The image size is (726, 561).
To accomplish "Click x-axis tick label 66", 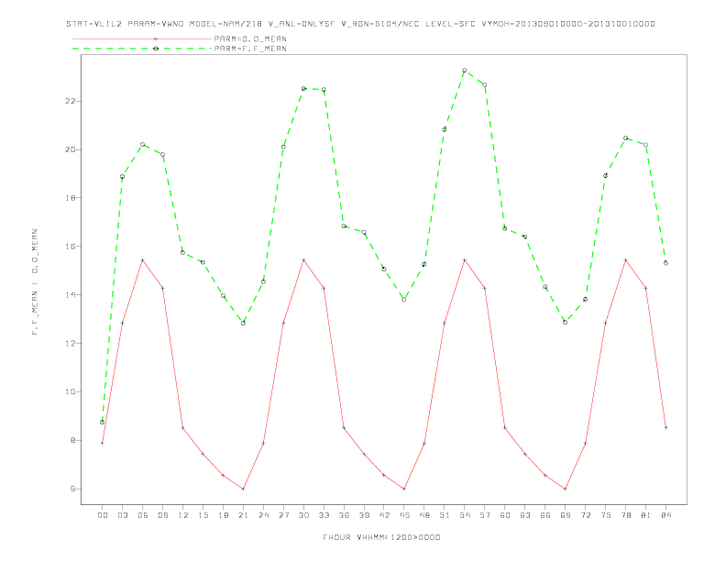I will click(x=545, y=515).
